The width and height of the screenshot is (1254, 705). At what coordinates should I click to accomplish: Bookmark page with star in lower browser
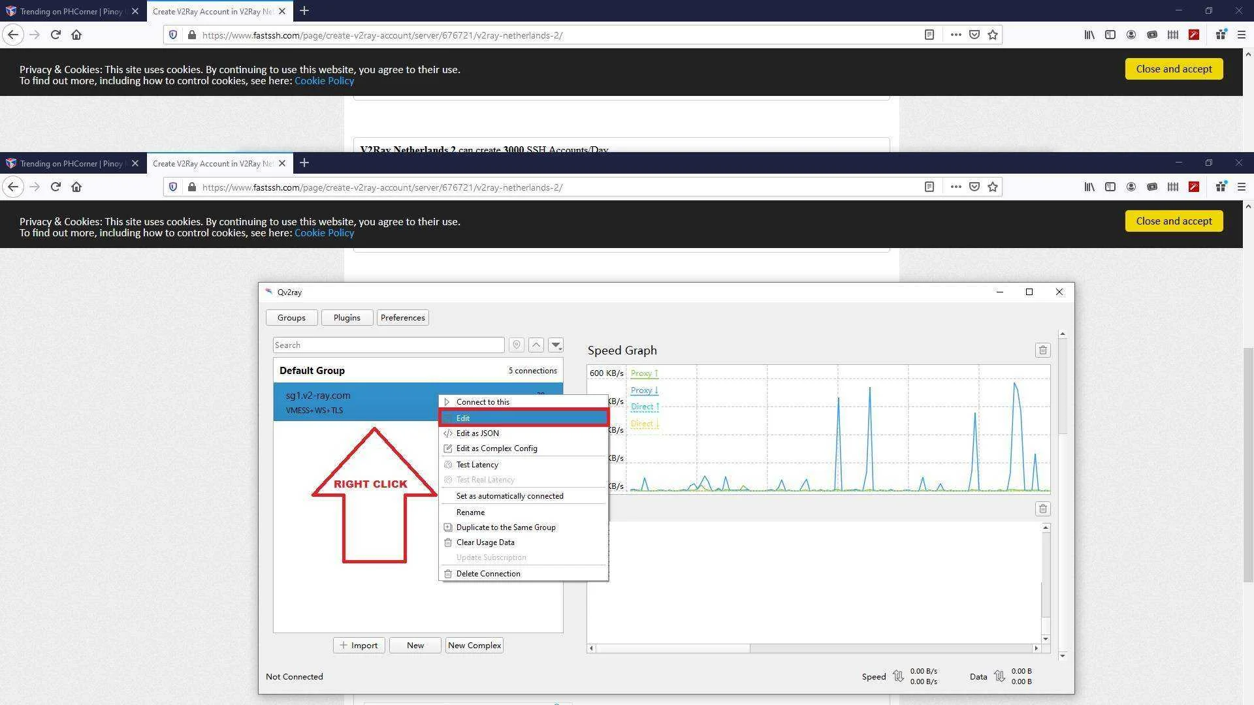tap(993, 187)
